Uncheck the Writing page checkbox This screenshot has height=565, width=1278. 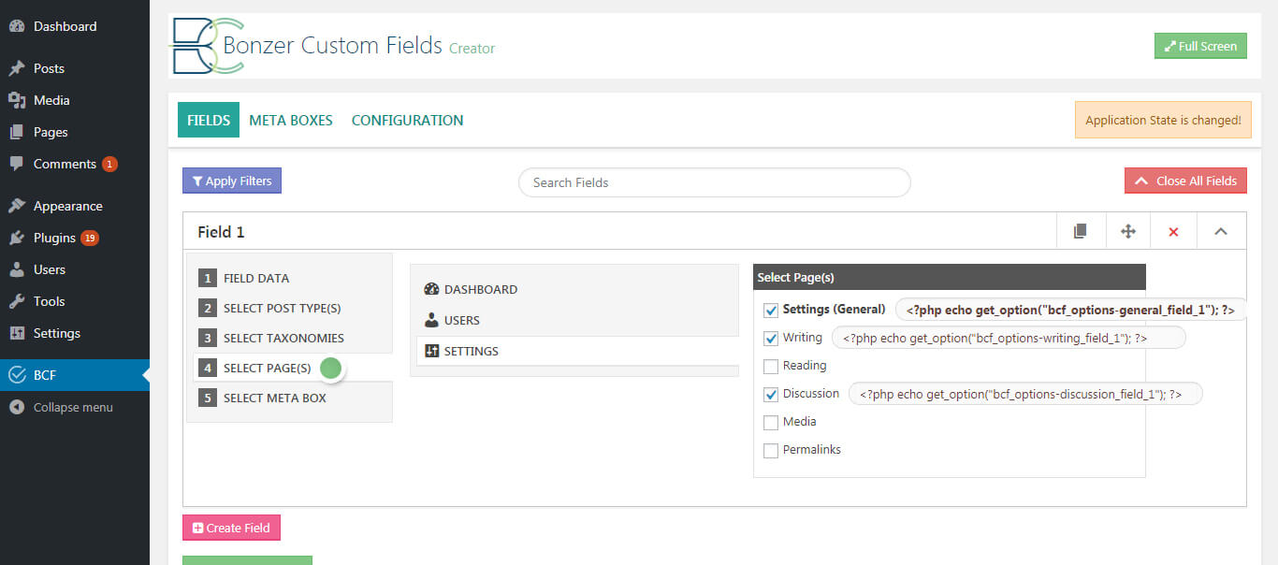pos(771,338)
